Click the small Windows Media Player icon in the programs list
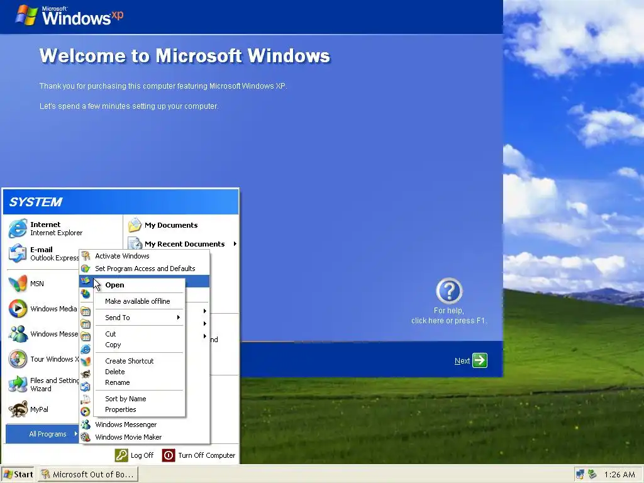 (x=86, y=411)
